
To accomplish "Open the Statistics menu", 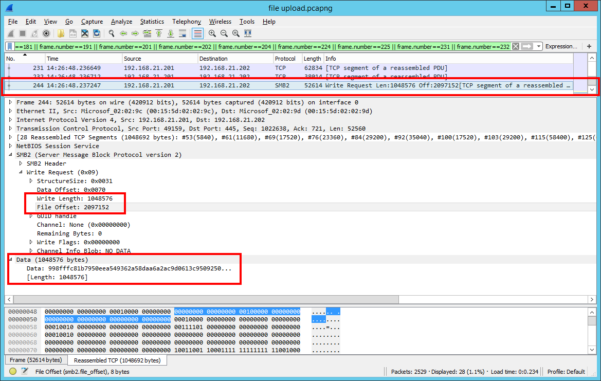I will (152, 22).
